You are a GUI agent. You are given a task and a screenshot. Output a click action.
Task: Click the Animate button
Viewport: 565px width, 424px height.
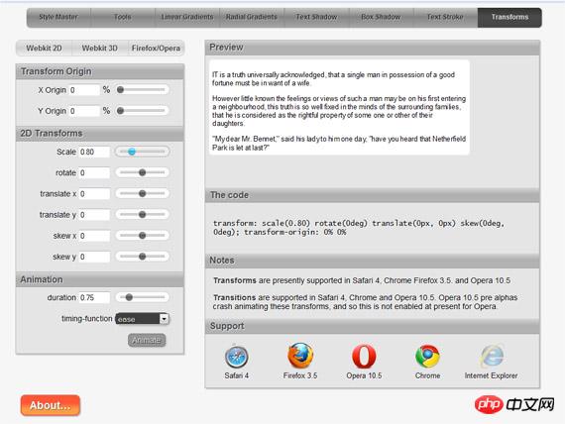click(147, 340)
